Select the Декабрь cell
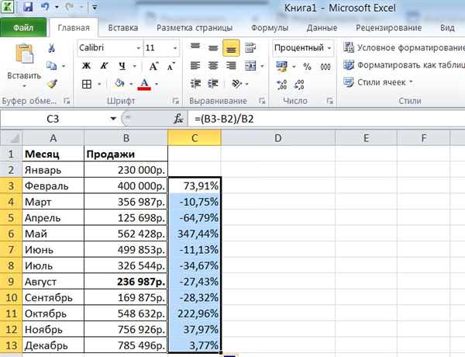Image resolution: width=465 pixels, height=357 pixels. pyautogui.click(x=53, y=345)
